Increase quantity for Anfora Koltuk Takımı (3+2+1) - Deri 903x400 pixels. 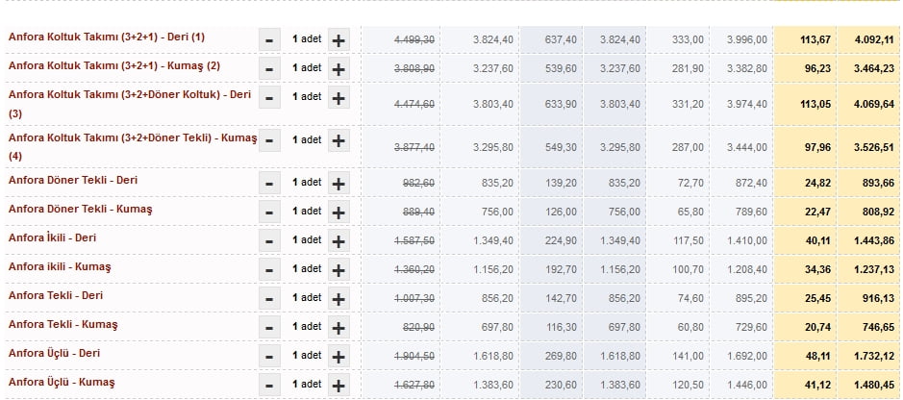coord(339,40)
